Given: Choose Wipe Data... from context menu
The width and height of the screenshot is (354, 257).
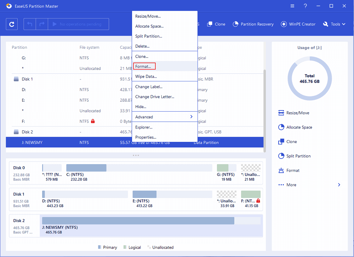Looking at the screenshot, I should coord(146,77).
